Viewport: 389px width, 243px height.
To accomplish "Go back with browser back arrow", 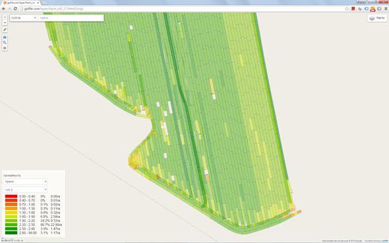I will 3,9.
